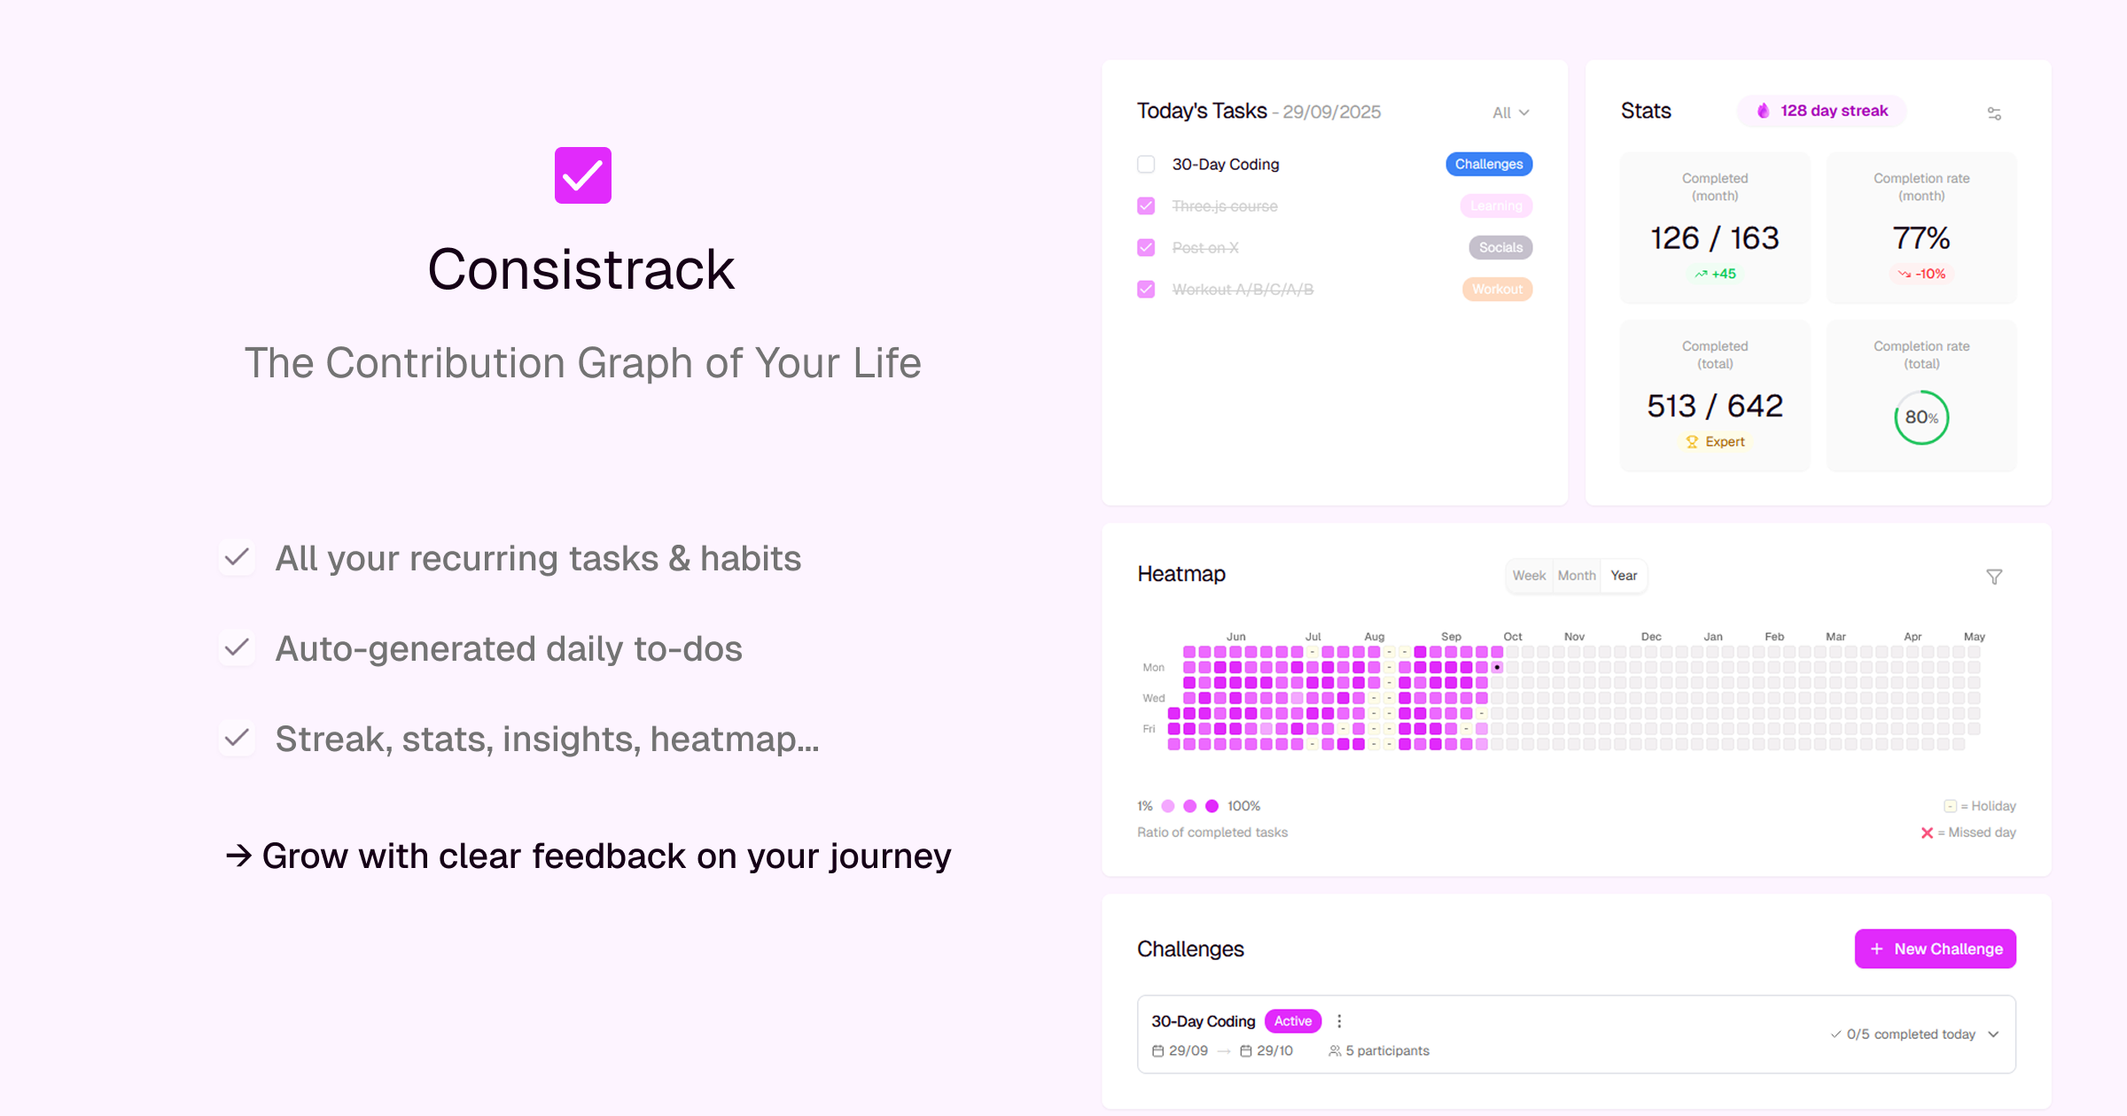The image size is (2127, 1116).
Task: Check the 30-Day Coding task checkbox
Action: 1145,164
